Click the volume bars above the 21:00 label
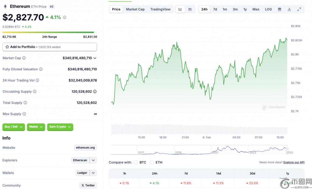 pyautogui.click(x=185, y=129)
